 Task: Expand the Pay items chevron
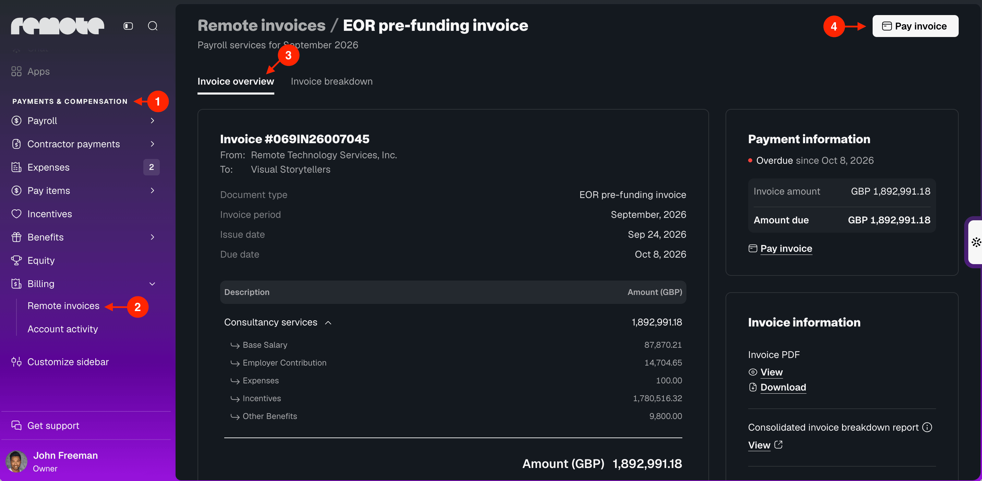click(x=153, y=190)
